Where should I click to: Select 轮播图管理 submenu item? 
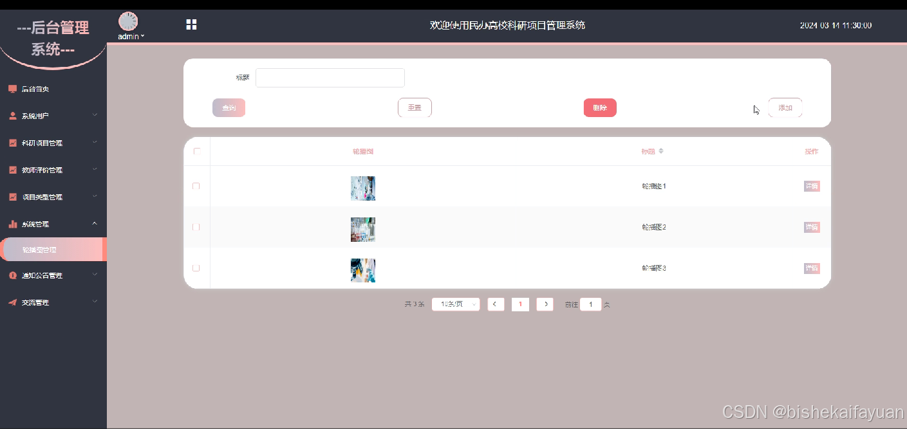pos(53,250)
